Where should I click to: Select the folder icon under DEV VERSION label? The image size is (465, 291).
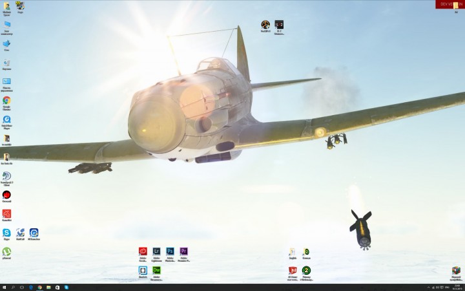point(456,6)
